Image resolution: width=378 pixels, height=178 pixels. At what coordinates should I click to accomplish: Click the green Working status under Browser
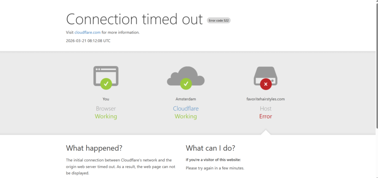click(x=106, y=116)
